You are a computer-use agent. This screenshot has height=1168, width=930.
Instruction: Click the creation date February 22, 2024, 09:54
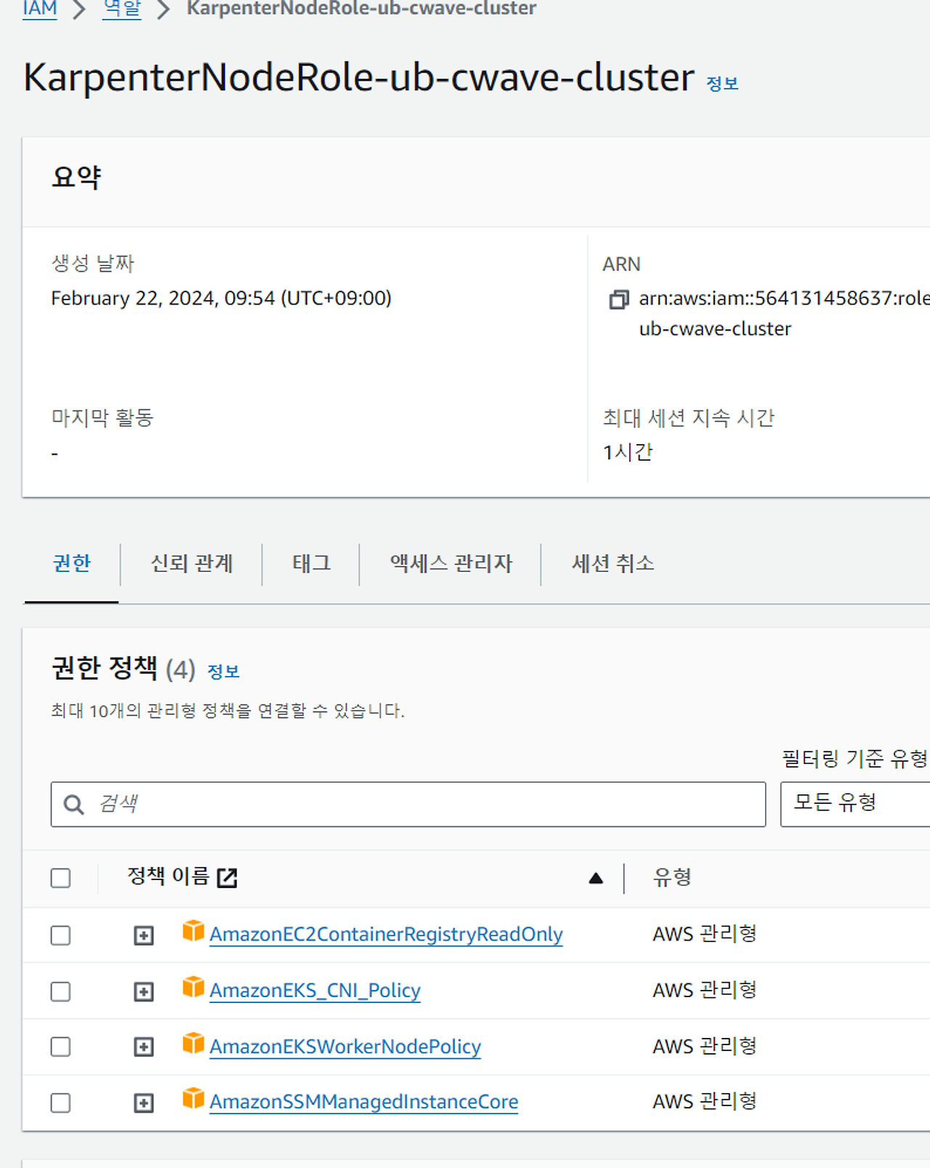tap(222, 298)
